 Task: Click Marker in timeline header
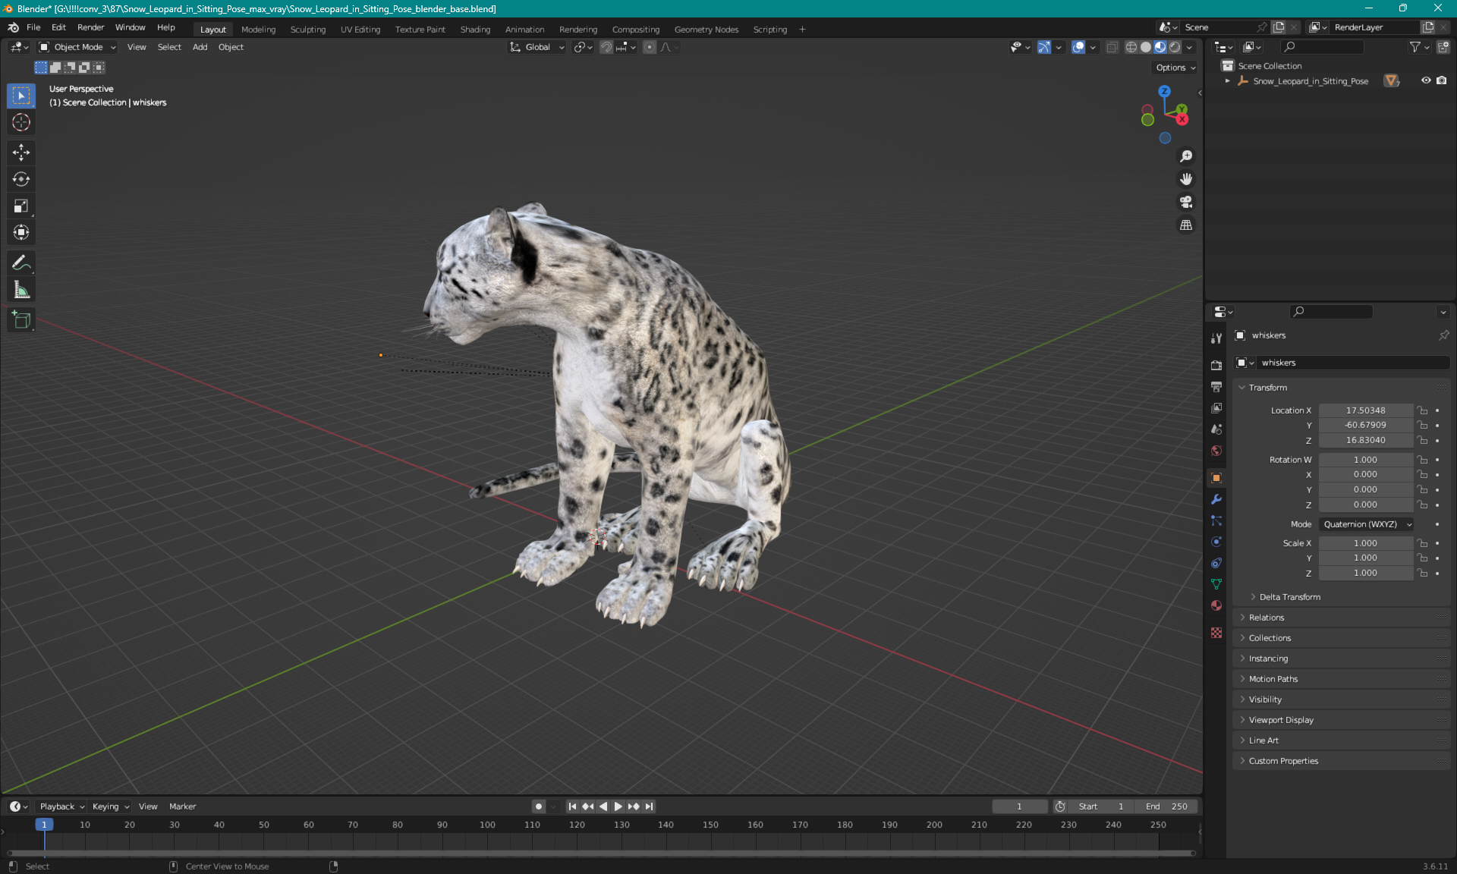182,806
